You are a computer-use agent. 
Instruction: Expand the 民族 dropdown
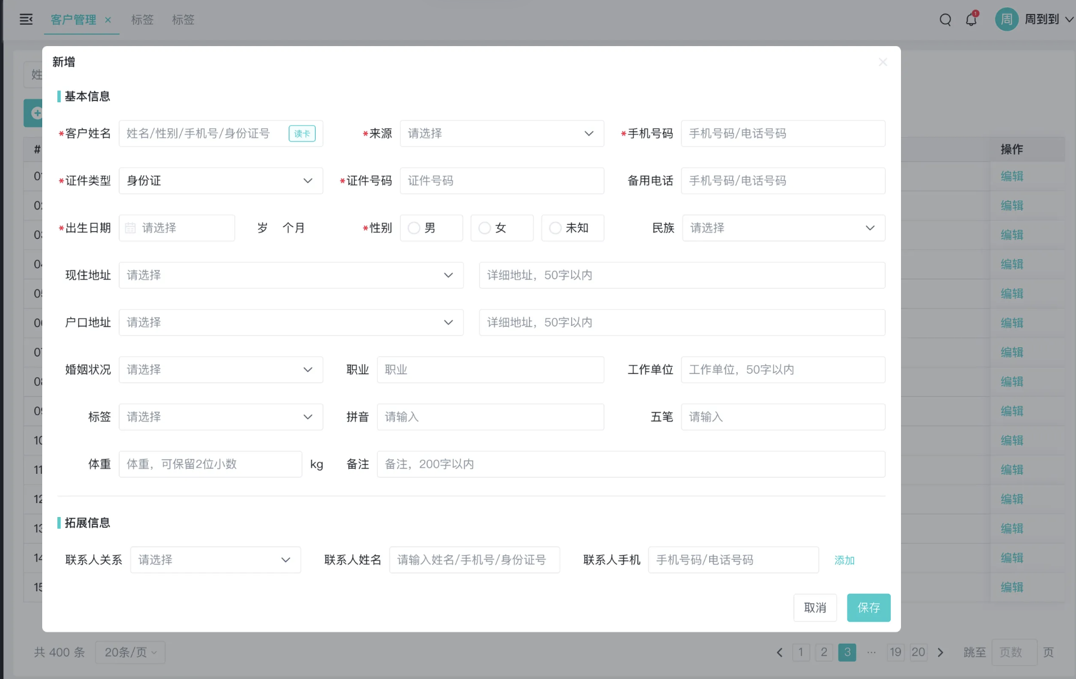[784, 228]
